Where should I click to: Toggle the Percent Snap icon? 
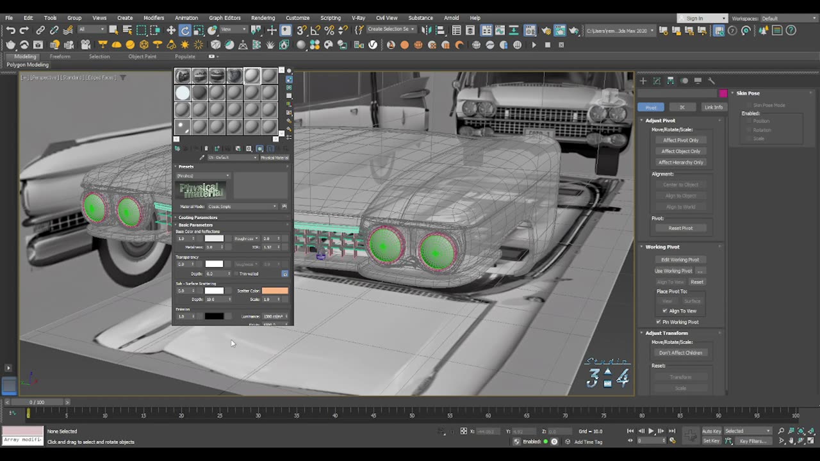[x=329, y=30]
